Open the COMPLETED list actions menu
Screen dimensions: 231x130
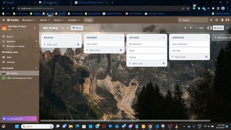206,38
